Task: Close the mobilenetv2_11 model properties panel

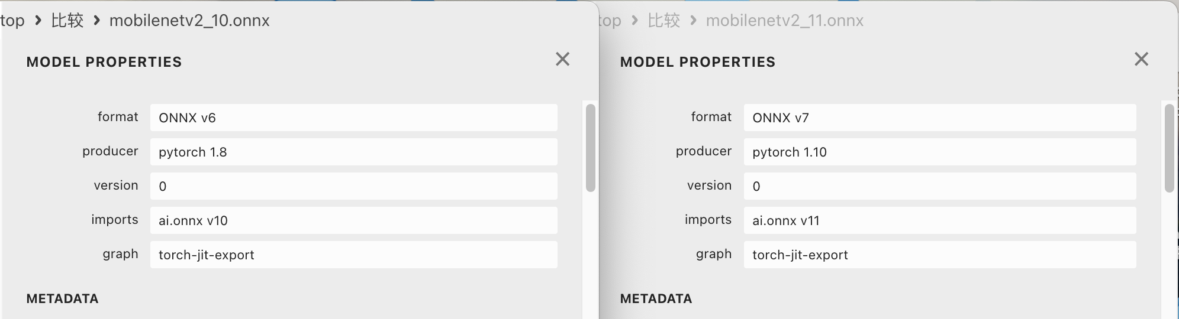Action: click(1141, 59)
